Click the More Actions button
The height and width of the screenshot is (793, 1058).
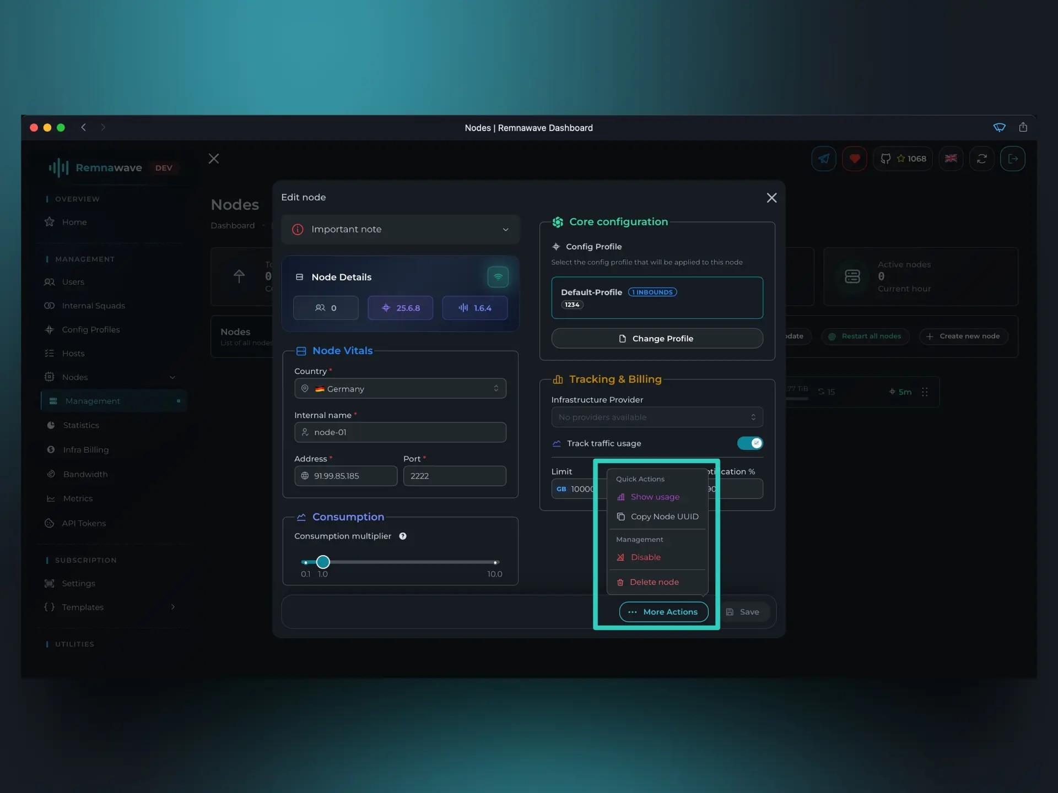pos(663,612)
